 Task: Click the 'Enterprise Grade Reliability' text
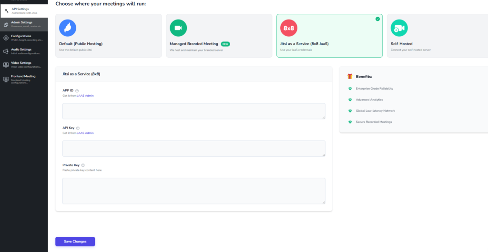375,89
